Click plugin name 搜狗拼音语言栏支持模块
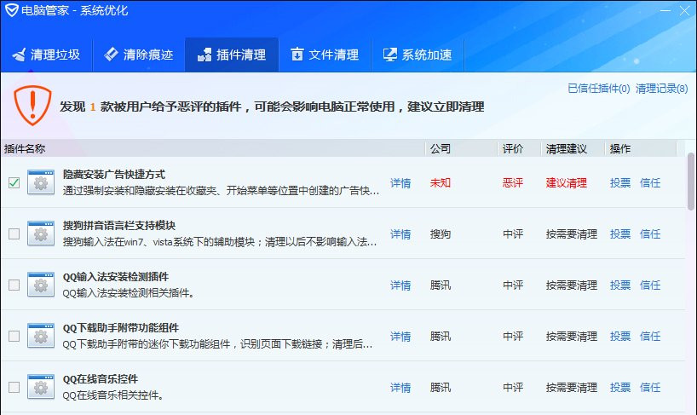 (119, 226)
